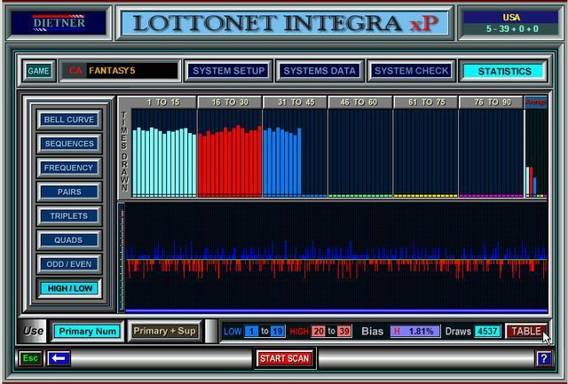Toggle Odd / Even analysis
568x384 pixels.
68,263
